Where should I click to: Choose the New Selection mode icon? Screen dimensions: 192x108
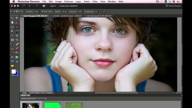point(14,11)
